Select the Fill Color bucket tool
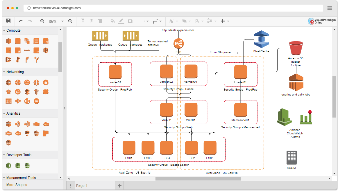The height and width of the screenshot is (193, 340). 112,21
